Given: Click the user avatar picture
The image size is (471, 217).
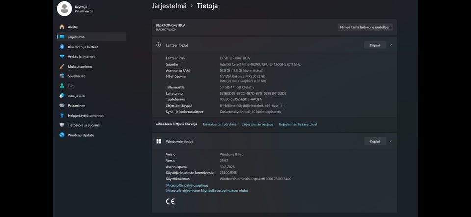Looking at the screenshot, I should tap(64, 9).
